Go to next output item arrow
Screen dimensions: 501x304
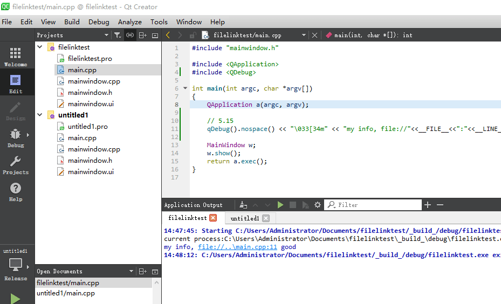(x=267, y=205)
